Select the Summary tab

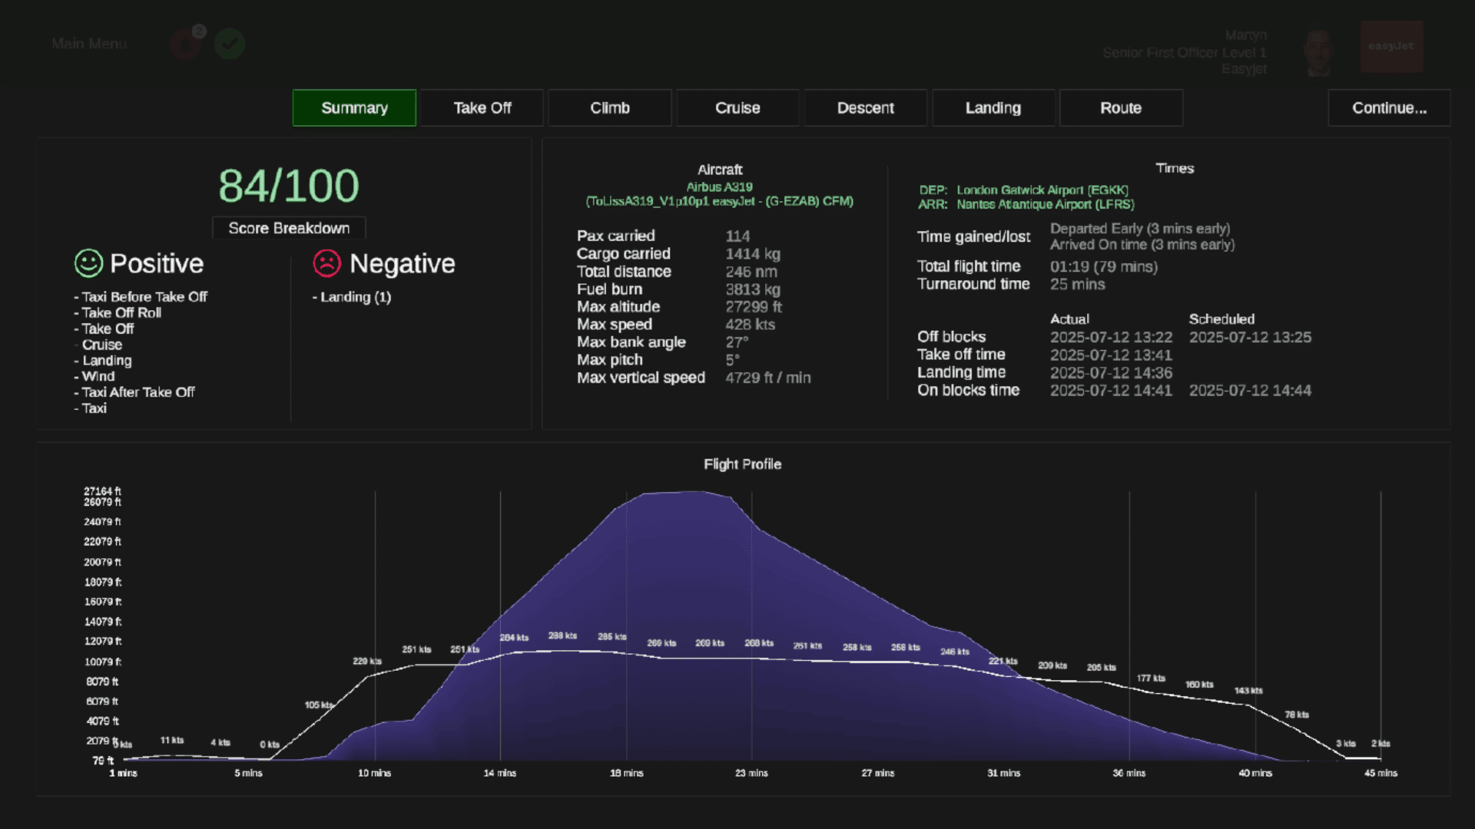(x=354, y=108)
